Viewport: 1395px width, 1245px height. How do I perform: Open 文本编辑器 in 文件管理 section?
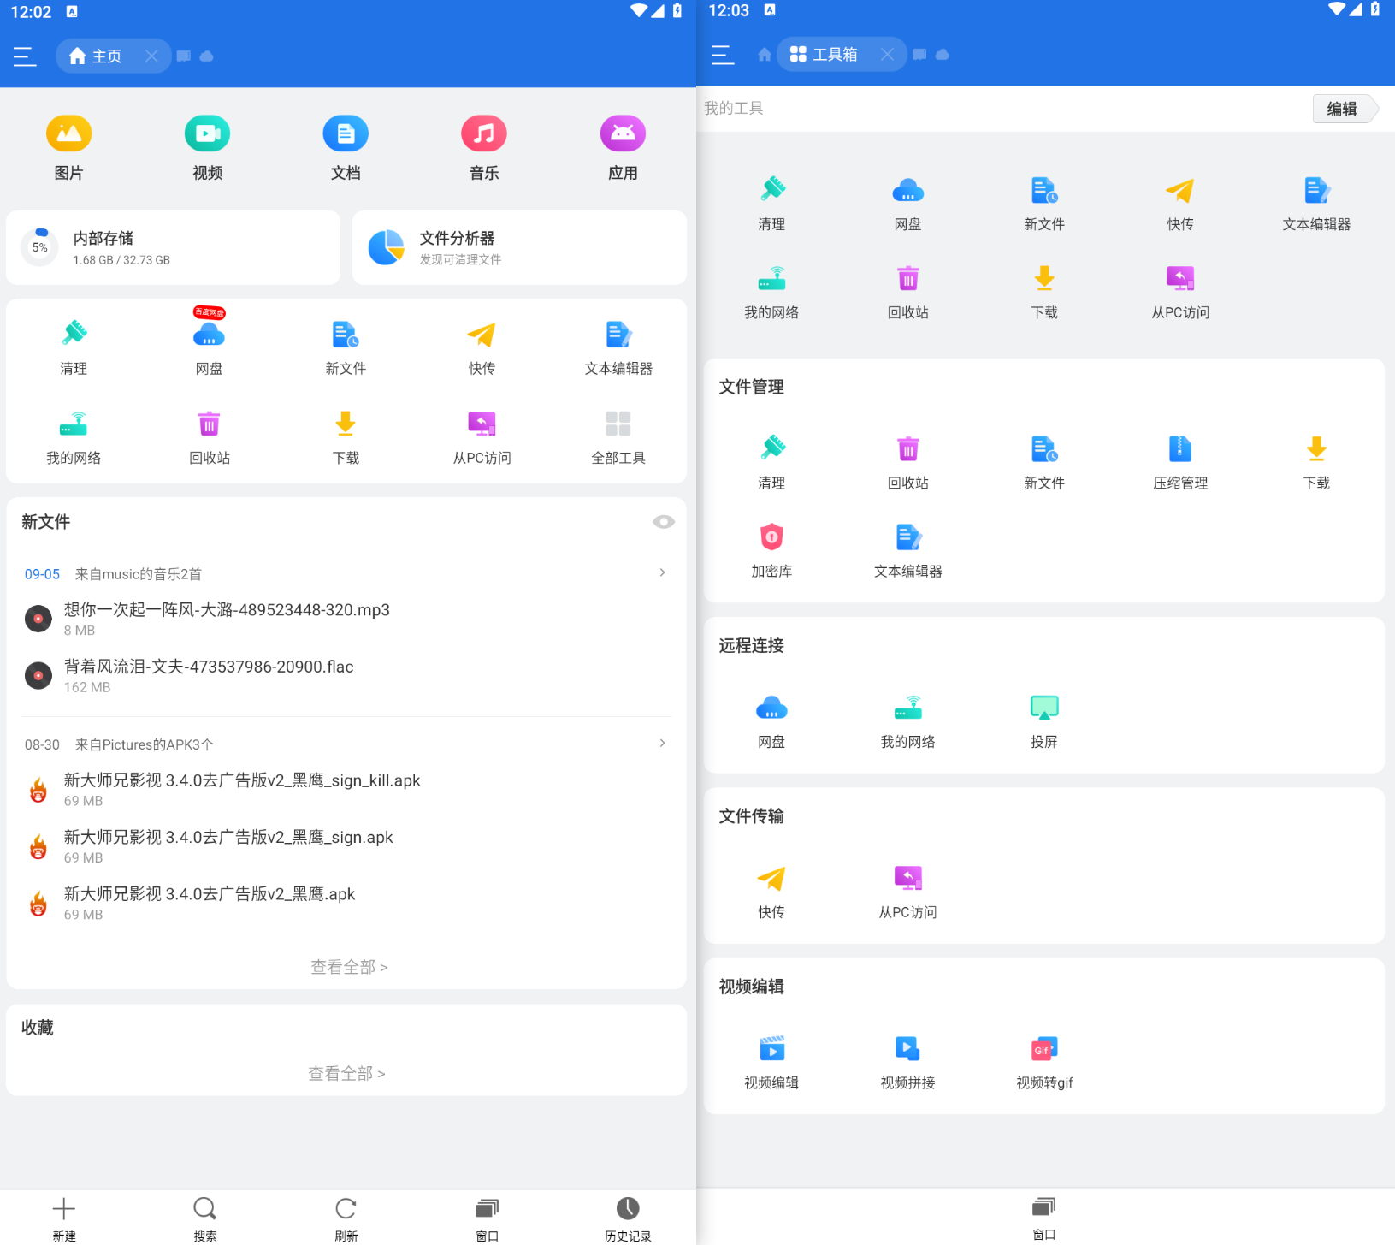(907, 550)
